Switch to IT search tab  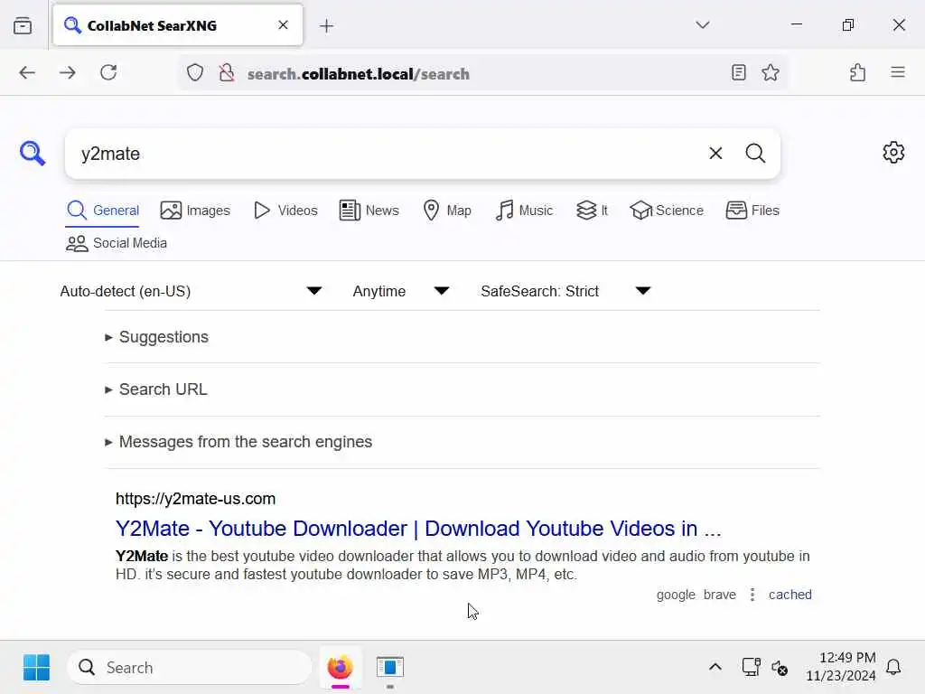tap(592, 211)
